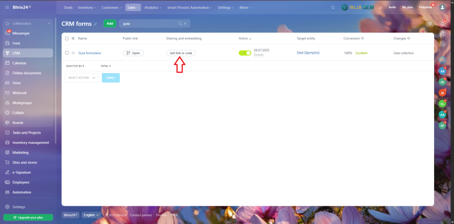Screen dimensions: 454x224
Task: Click the hamburger menu icon beside Bitrix24
Action: click(7, 8)
